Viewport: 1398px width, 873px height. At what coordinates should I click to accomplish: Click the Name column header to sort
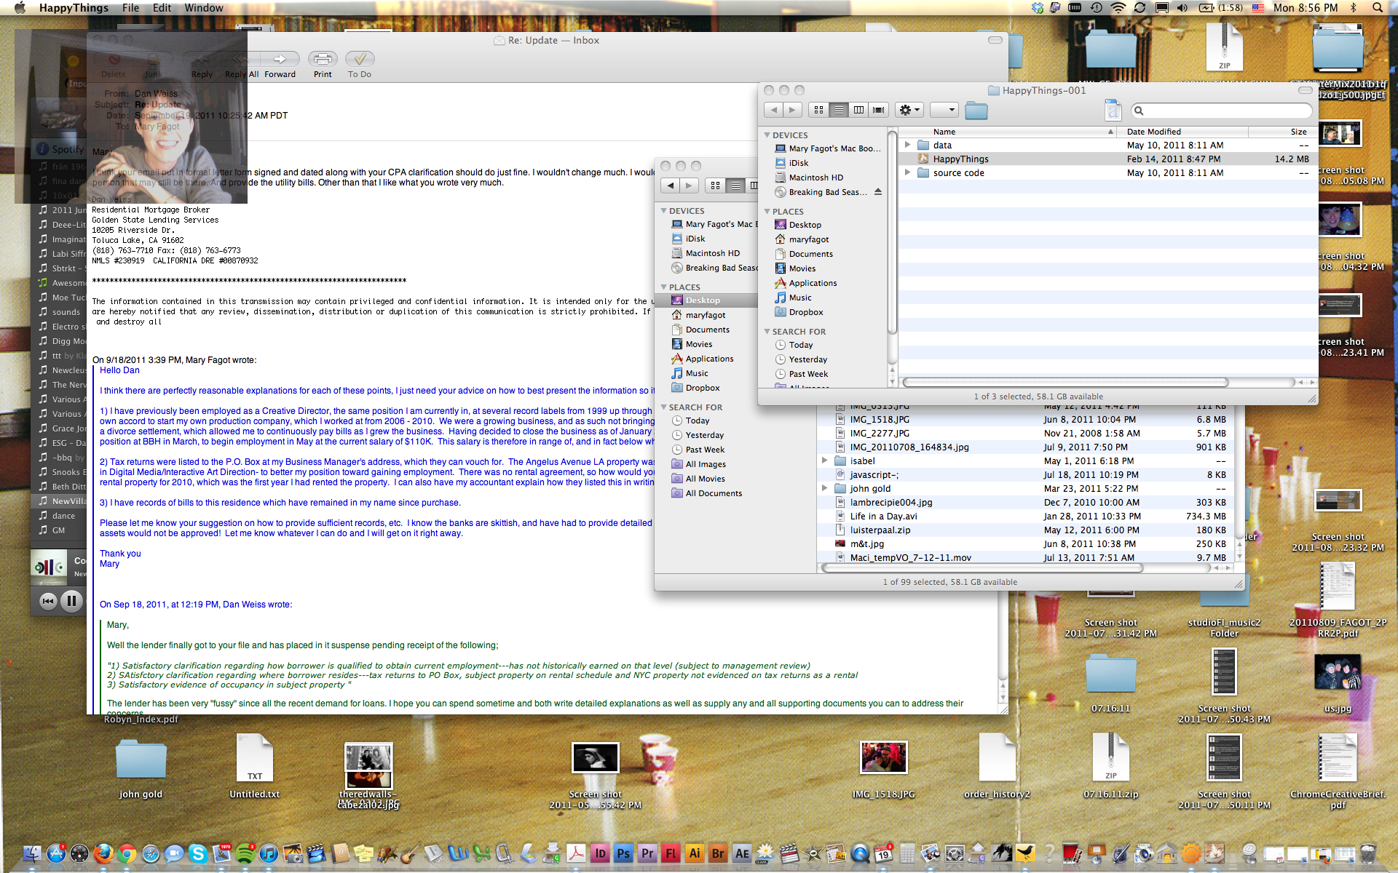point(1009,132)
